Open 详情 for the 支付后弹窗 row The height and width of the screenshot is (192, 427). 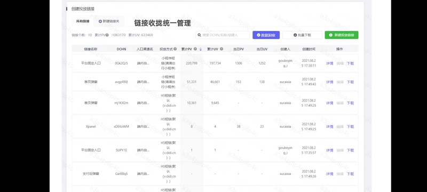pos(329,174)
